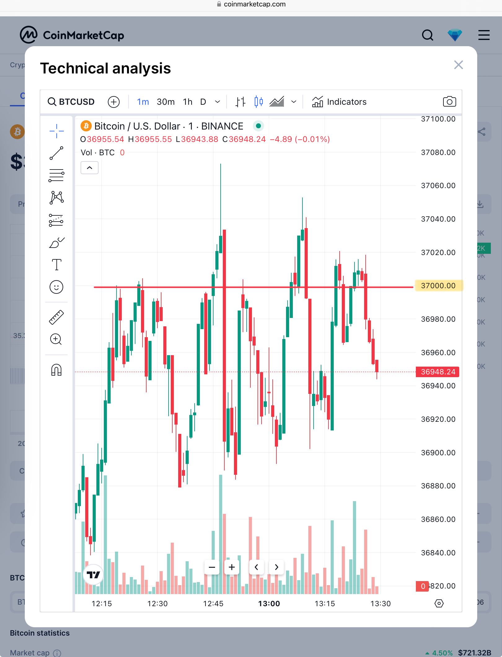Expand the chart style dropdown
This screenshot has width=502, height=657.
tap(294, 102)
